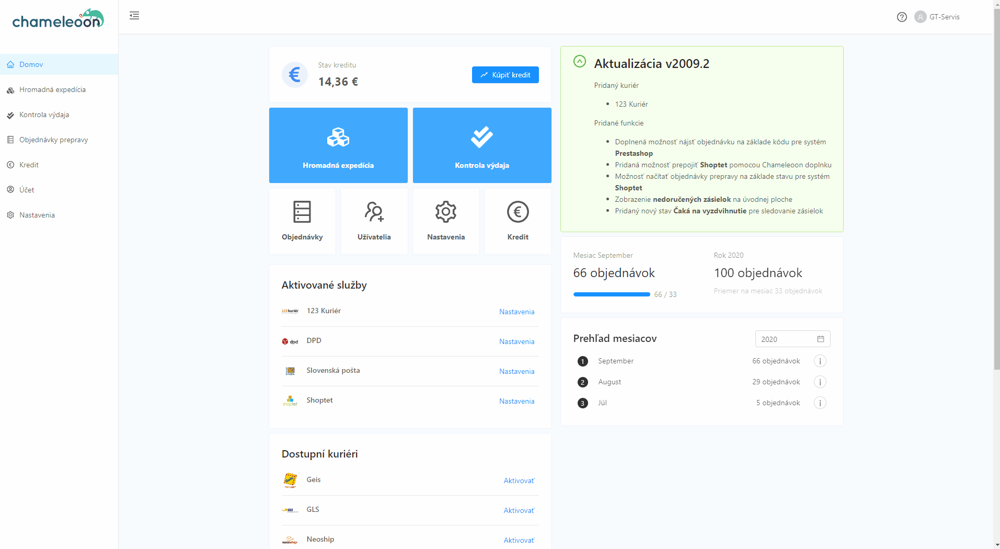Open Kontrola výdaja sidebar item

coord(59,115)
